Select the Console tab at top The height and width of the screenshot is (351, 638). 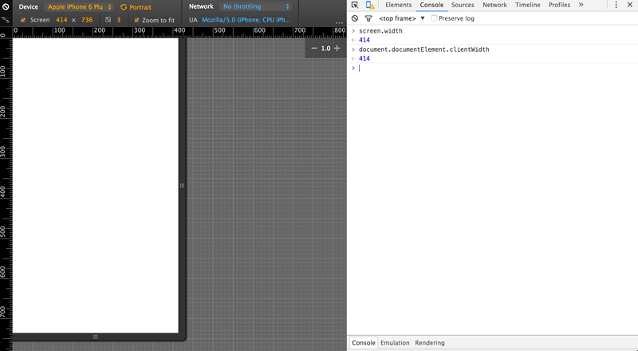(431, 5)
